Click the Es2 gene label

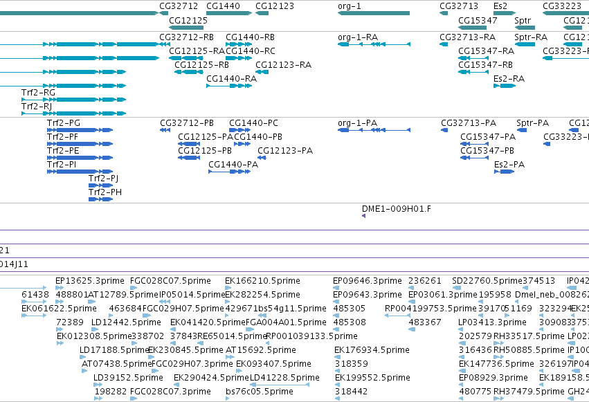click(500, 6)
